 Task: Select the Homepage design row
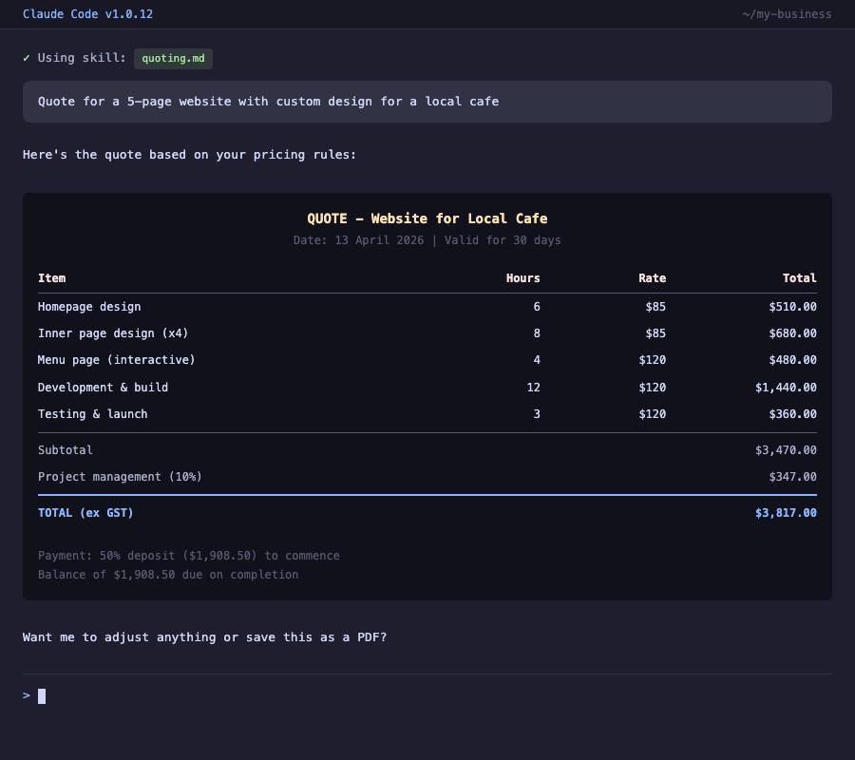tap(427, 307)
